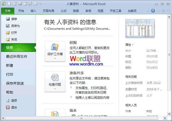Click 选项 (Options) in sidebar
The height and width of the screenshot is (121, 172).
[12, 100]
